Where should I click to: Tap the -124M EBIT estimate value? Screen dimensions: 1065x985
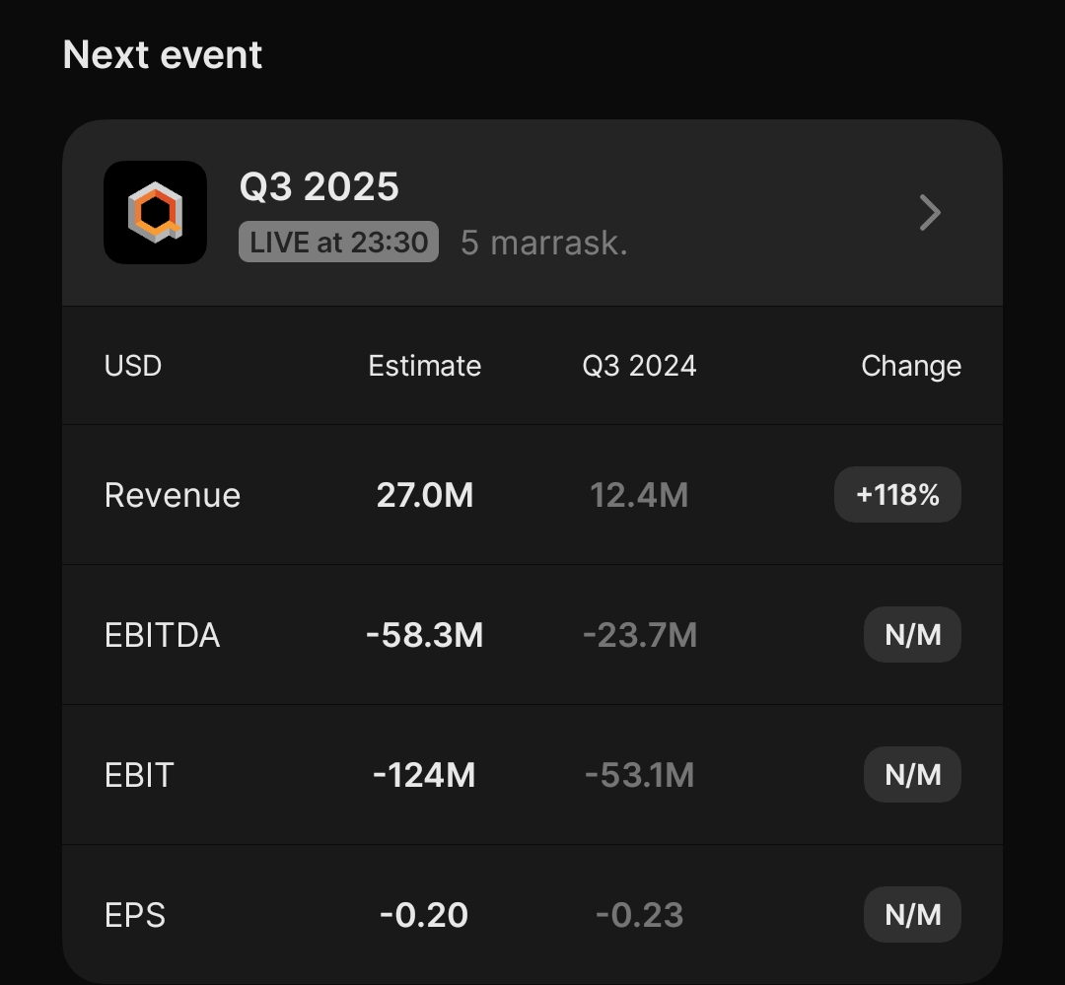pyautogui.click(x=424, y=775)
